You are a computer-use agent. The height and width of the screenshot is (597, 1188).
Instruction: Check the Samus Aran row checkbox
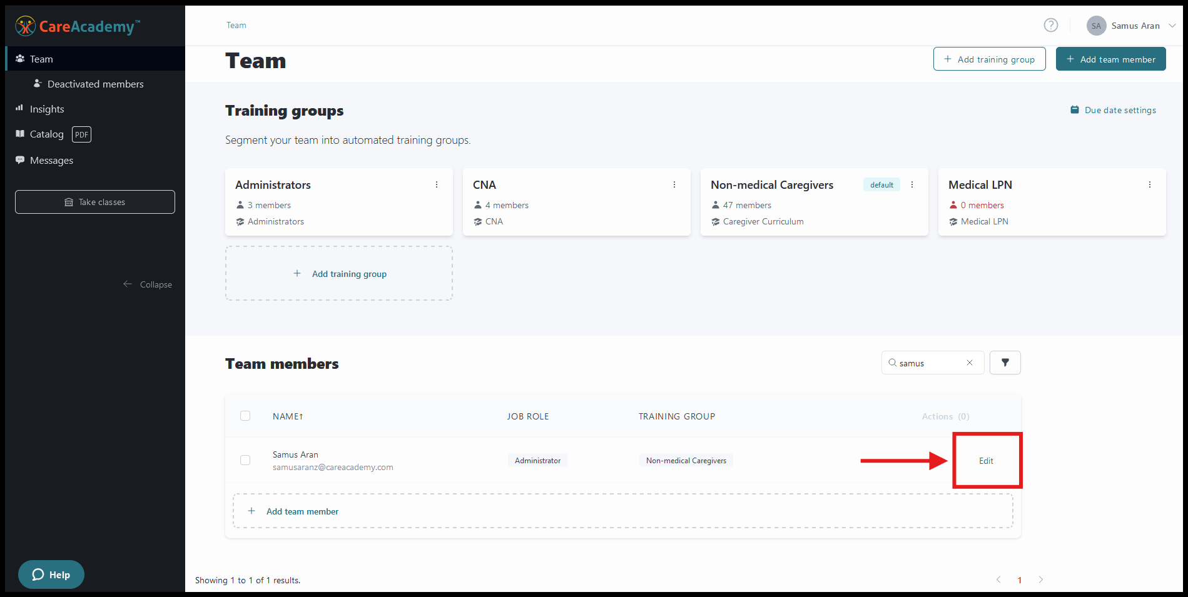(245, 460)
